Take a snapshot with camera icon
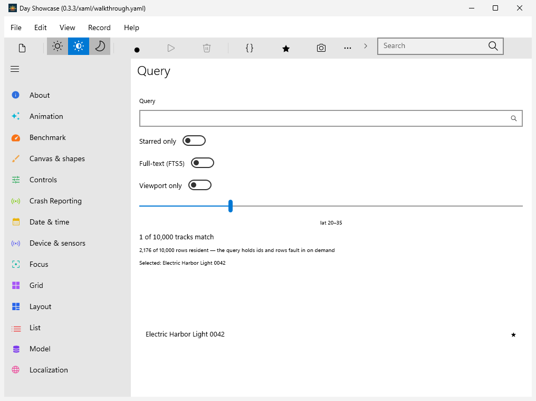Viewport: 536px width, 401px height. (x=321, y=48)
